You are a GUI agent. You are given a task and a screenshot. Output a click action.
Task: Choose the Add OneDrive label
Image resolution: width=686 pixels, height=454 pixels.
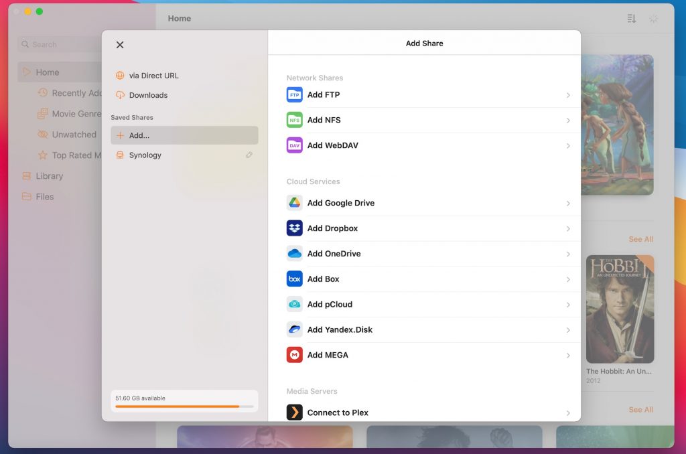click(x=334, y=254)
